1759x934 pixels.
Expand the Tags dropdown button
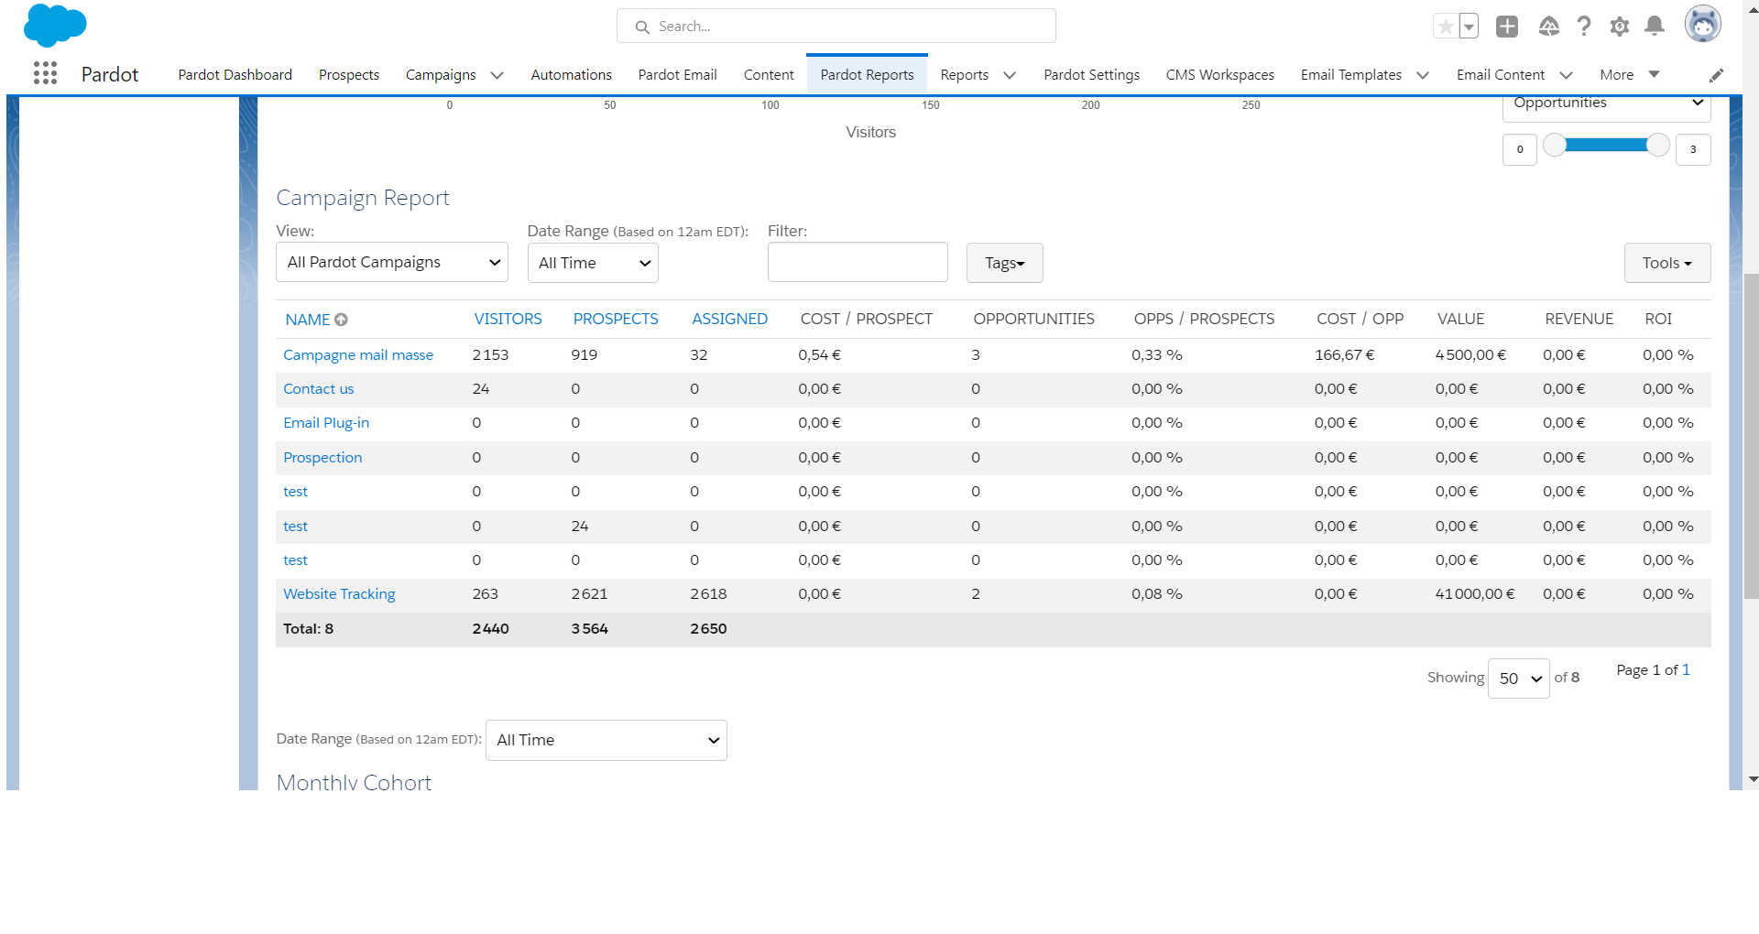[1004, 264]
